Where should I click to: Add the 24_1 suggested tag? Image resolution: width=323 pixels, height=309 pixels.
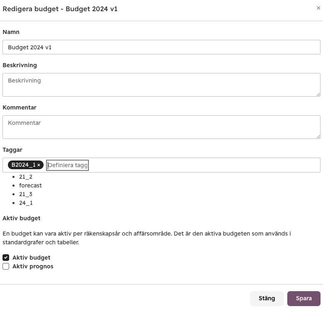[26, 203]
